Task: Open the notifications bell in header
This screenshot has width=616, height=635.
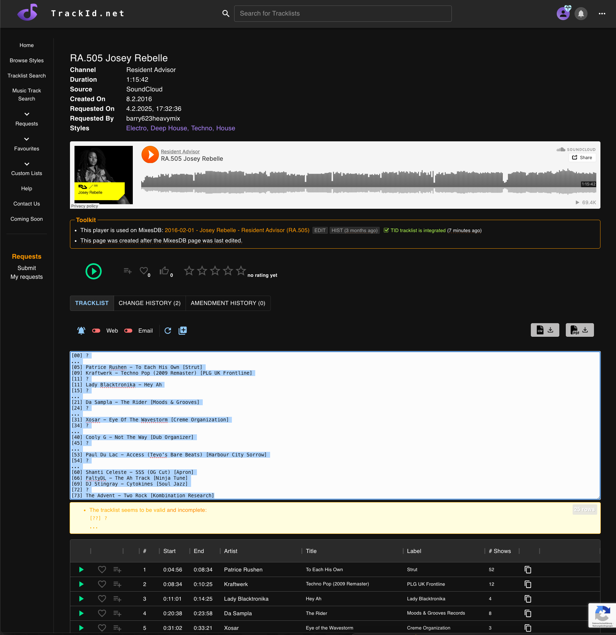Action: [x=581, y=14]
